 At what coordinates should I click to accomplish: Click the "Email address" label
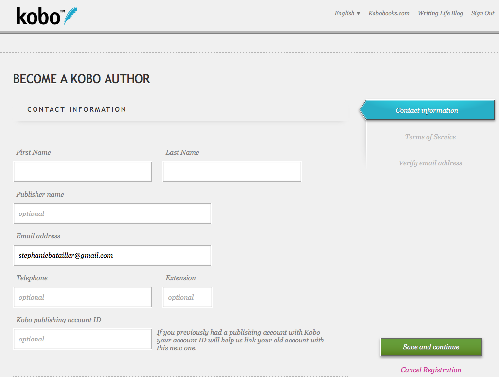pyautogui.click(x=38, y=236)
